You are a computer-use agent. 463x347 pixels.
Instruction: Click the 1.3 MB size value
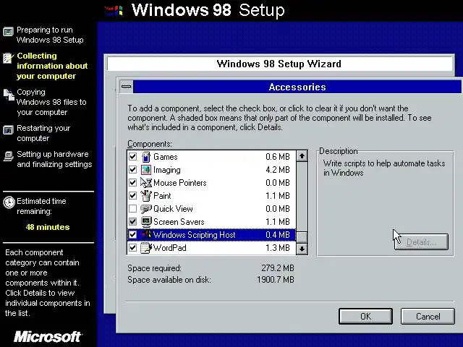pos(278,247)
